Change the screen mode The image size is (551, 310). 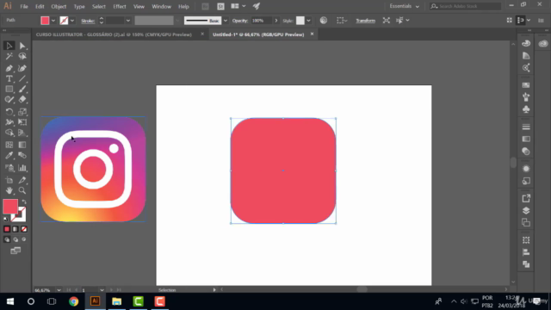tap(15, 251)
